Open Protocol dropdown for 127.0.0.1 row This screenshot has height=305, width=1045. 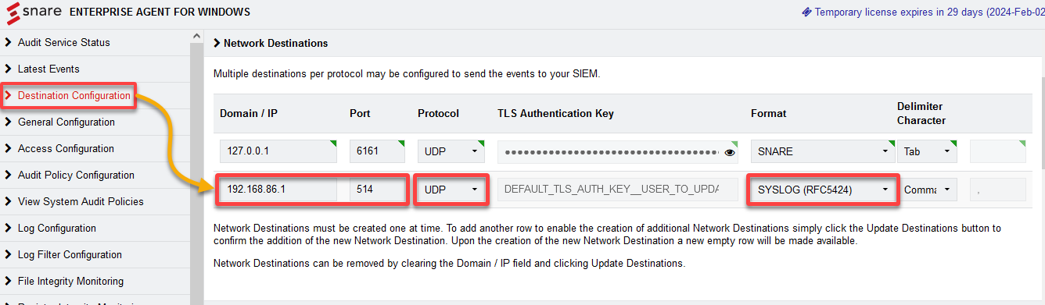(452, 151)
